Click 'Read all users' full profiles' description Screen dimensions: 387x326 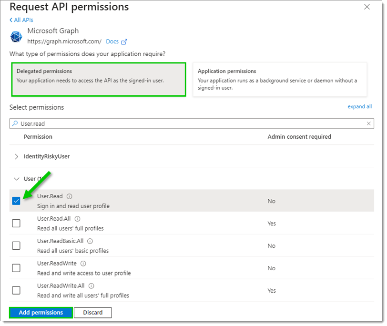tap(71, 228)
